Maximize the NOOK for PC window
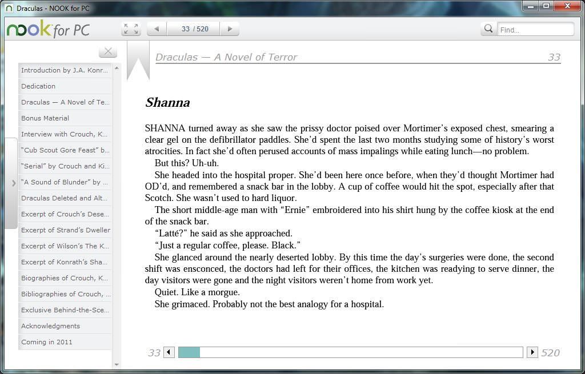Screen dimensions: 585x374 point(546,6)
